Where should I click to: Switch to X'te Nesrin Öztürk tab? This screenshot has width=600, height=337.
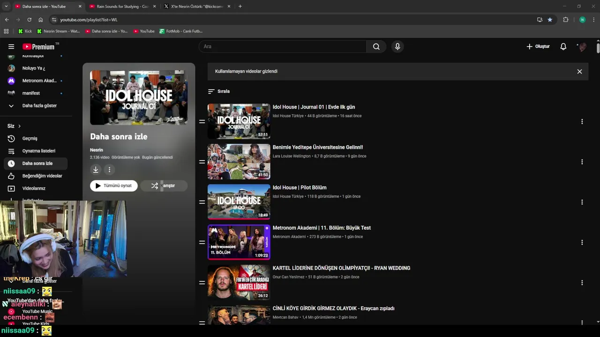pos(197,7)
